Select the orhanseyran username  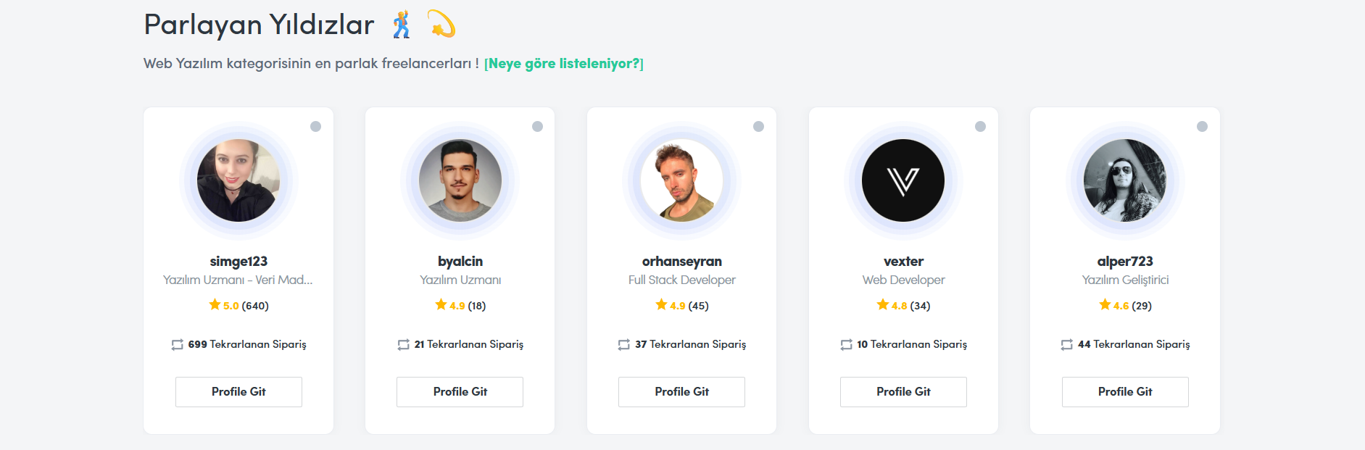(681, 262)
